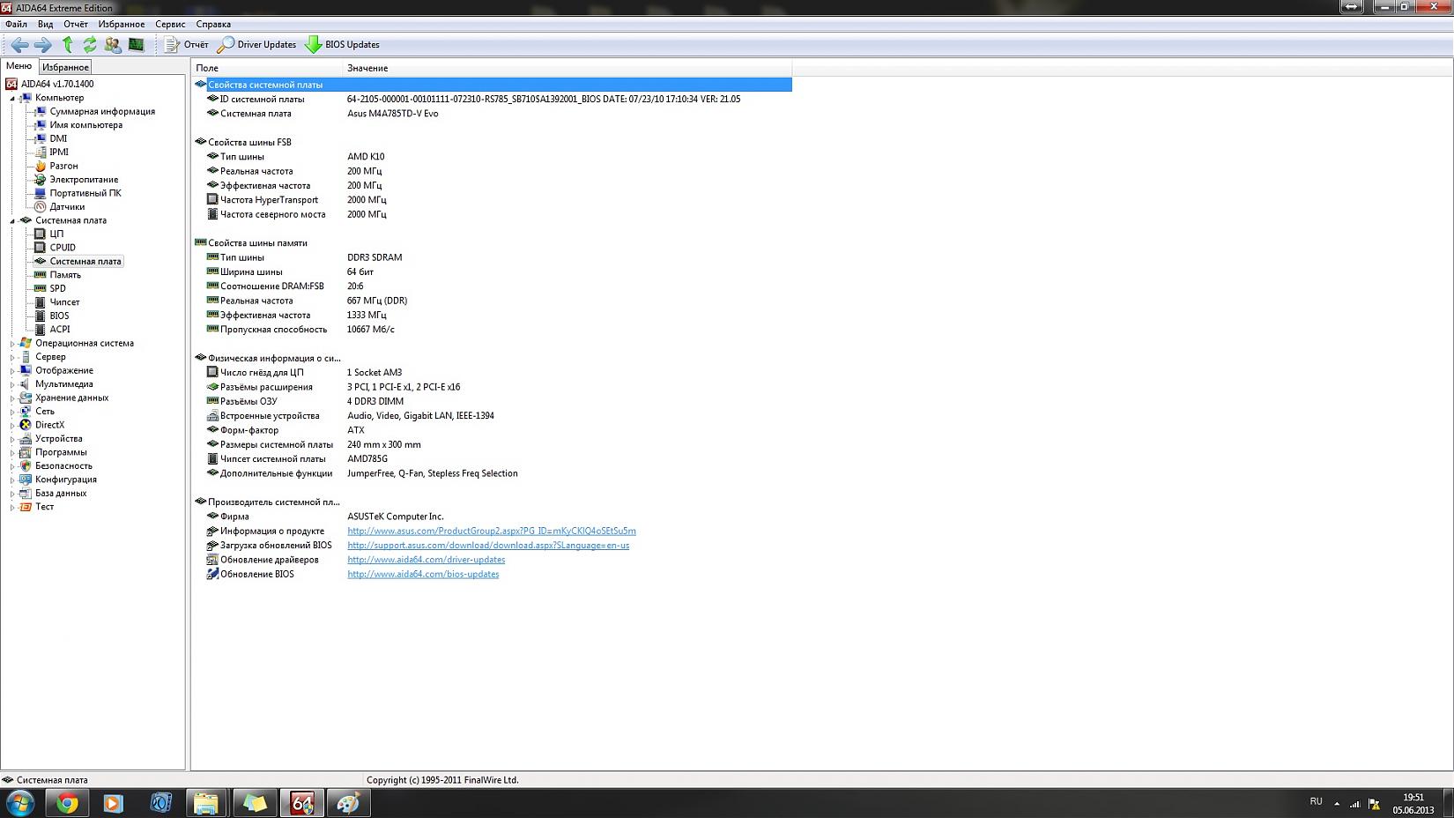1454x818 pixels.
Task: Open the Отчёт report toolbar button
Action: point(187,44)
